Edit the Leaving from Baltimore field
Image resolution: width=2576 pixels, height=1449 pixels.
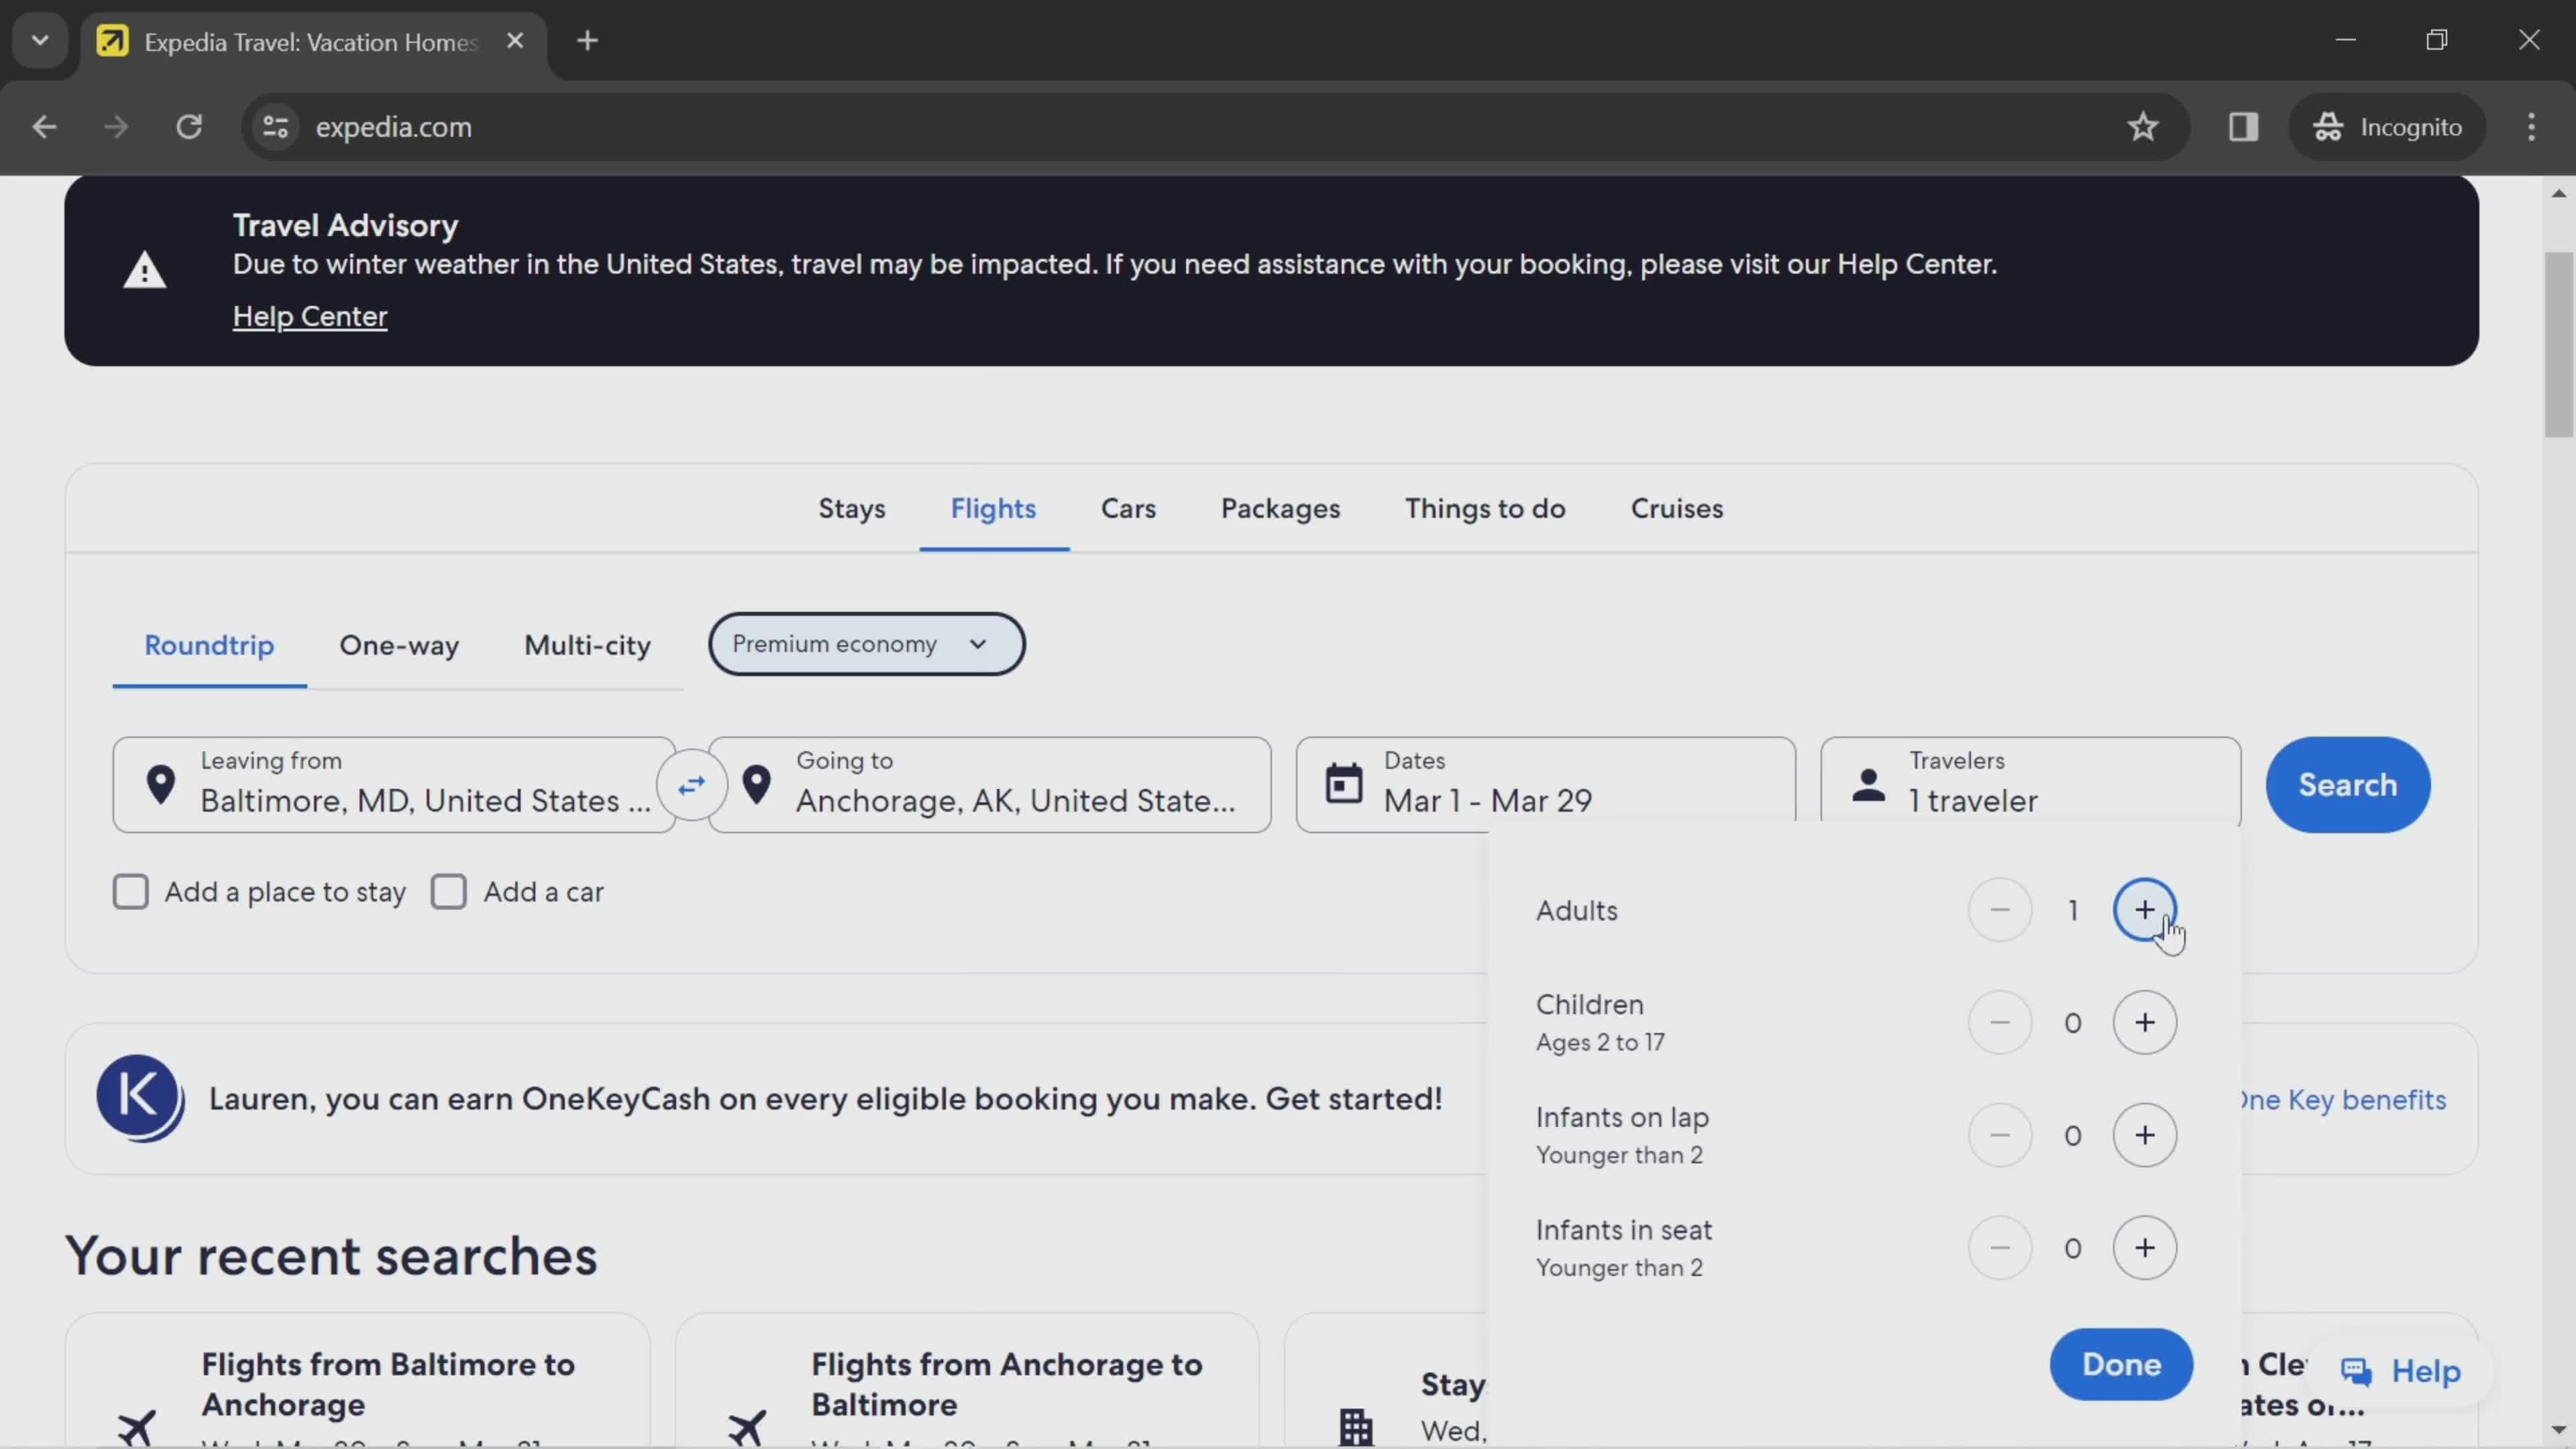[x=394, y=785]
